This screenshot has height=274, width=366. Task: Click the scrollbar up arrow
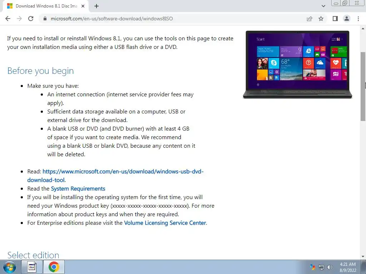click(363, 29)
